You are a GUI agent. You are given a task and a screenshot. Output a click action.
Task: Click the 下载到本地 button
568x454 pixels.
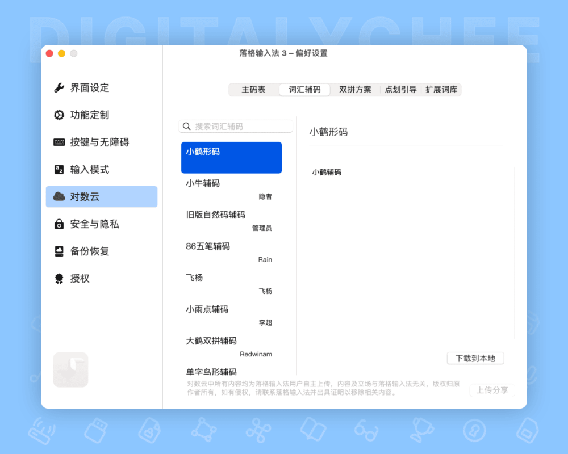click(475, 359)
